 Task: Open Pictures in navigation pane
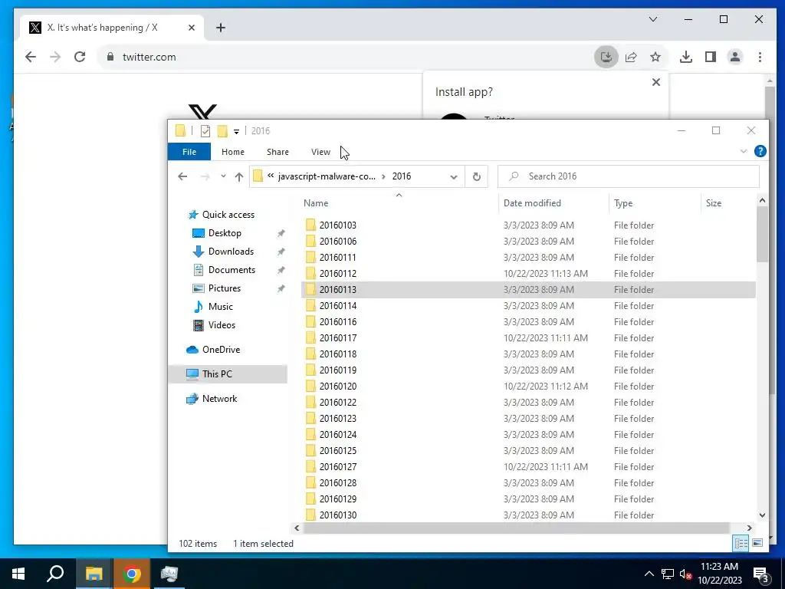point(225,288)
